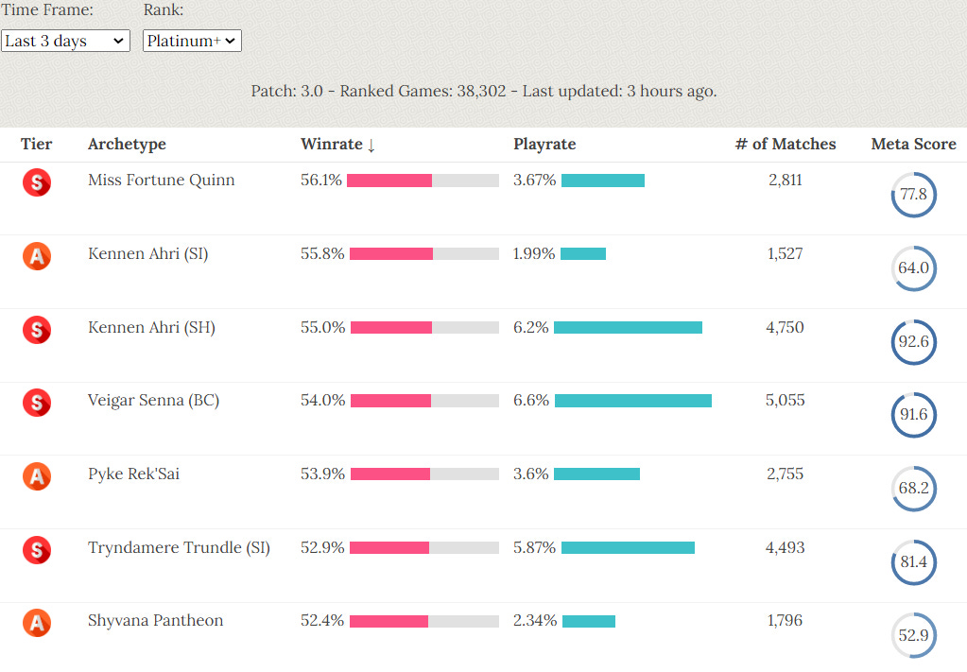Click the 68.2 meta score ring
Screen dimensions: 967x672
(914, 489)
